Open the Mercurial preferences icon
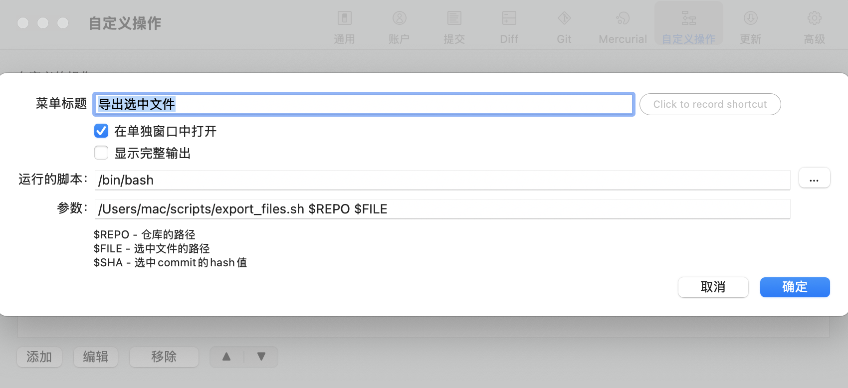 [x=623, y=19]
